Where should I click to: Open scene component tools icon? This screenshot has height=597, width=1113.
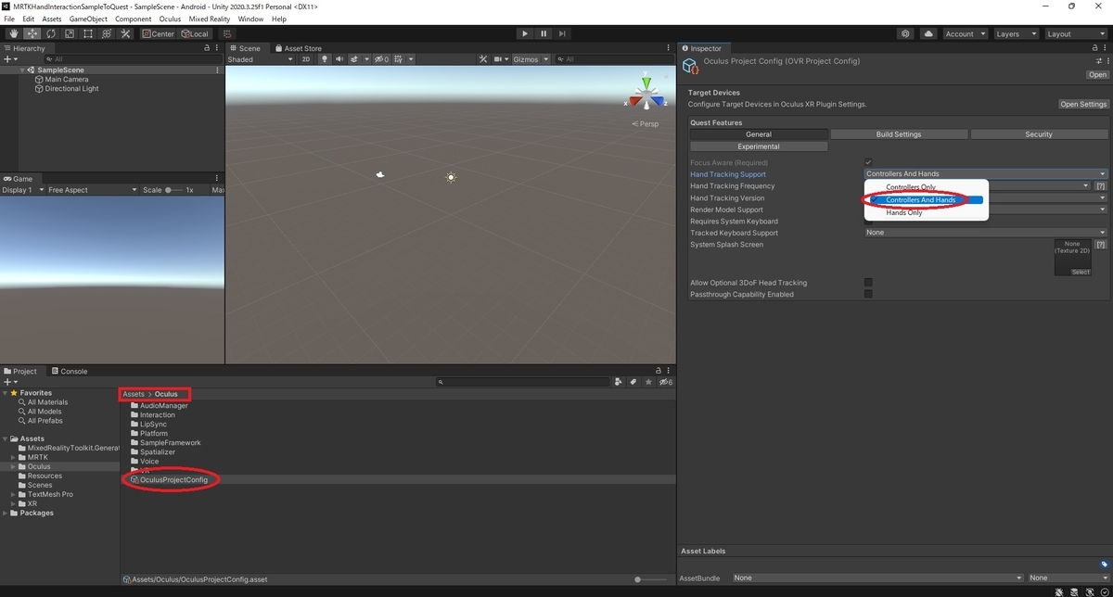[482, 59]
